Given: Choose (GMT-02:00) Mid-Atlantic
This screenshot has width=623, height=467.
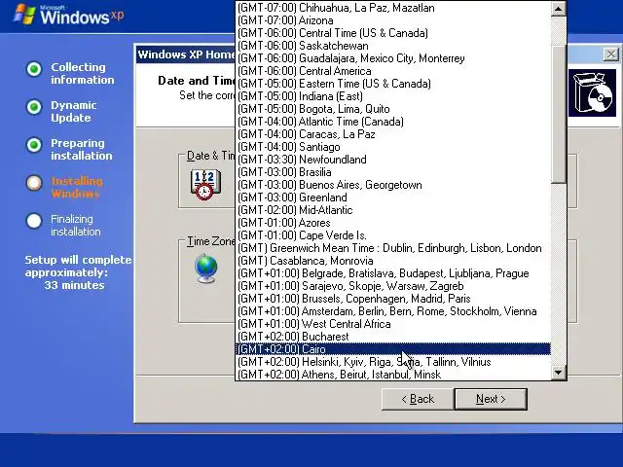Looking at the screenshot, I should click(393, 210).
